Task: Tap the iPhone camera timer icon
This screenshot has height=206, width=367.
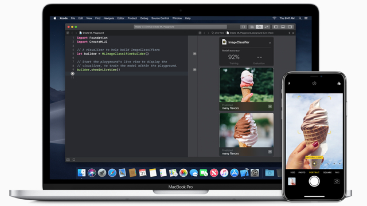Action: pyautogui.click(x=314, y=84)
